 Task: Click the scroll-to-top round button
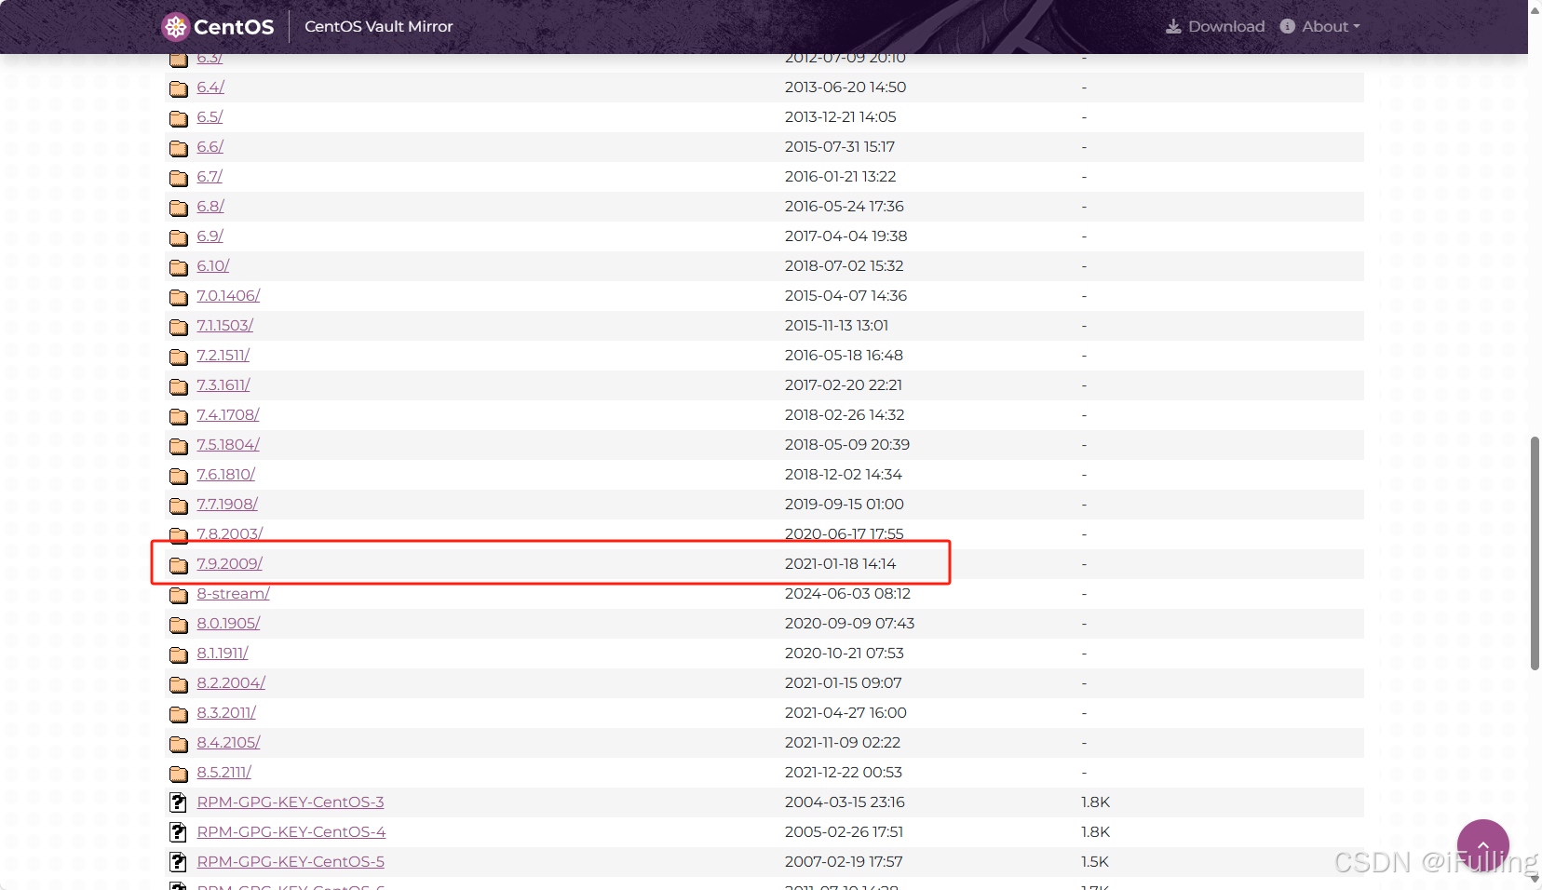(x=1483, y=845)
